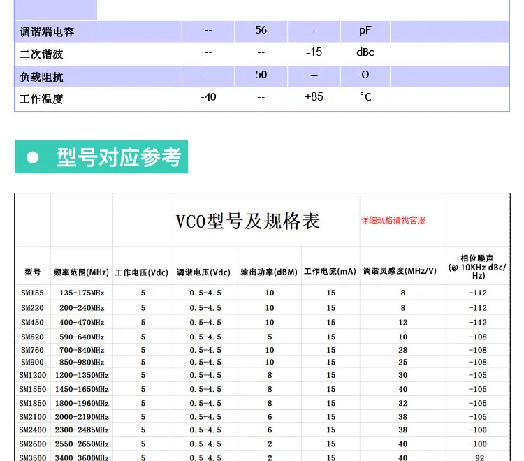The height and width of the screenshot is (461, 524).
Task: Click the 850-980MHz frequency cell
Action: [x=82, y=362]
